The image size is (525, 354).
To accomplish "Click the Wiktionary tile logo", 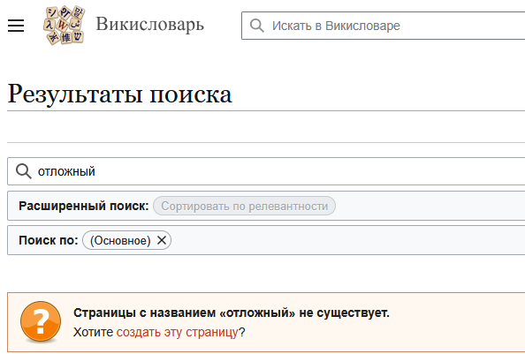I will coord(64,25).
